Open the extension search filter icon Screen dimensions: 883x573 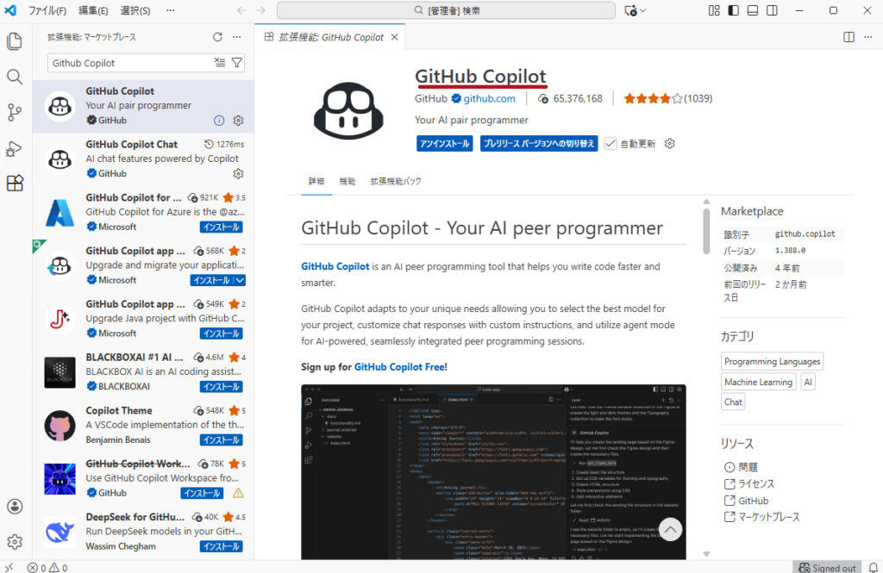[x=237, y=63]
